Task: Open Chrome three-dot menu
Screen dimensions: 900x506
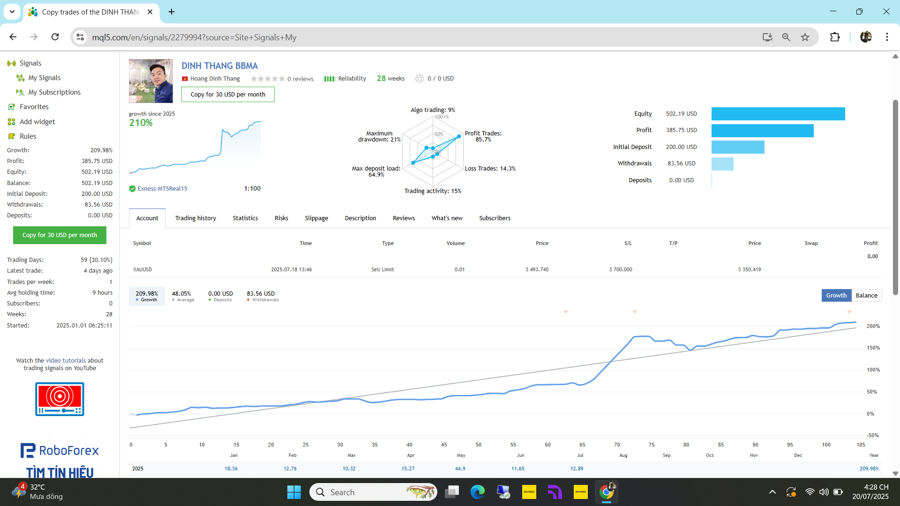Action: coord(887,37)
